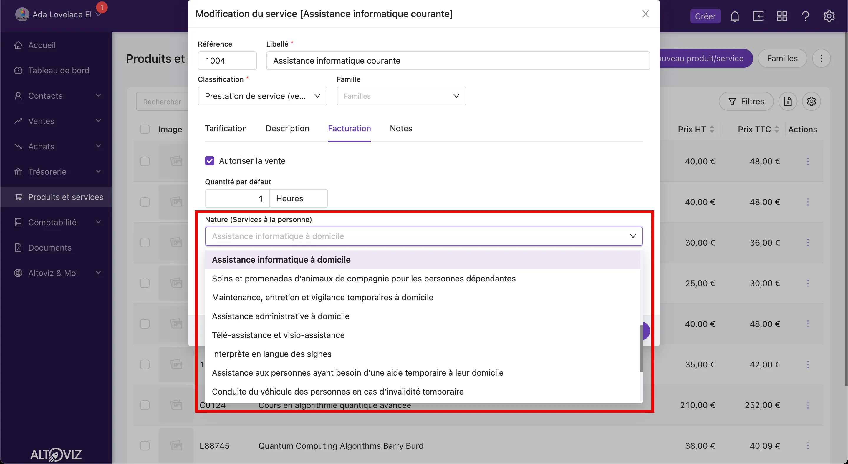Click the Tableau de bord gauge icon
Viewport: 848px width, 464px height.
[x=19, y=70]
